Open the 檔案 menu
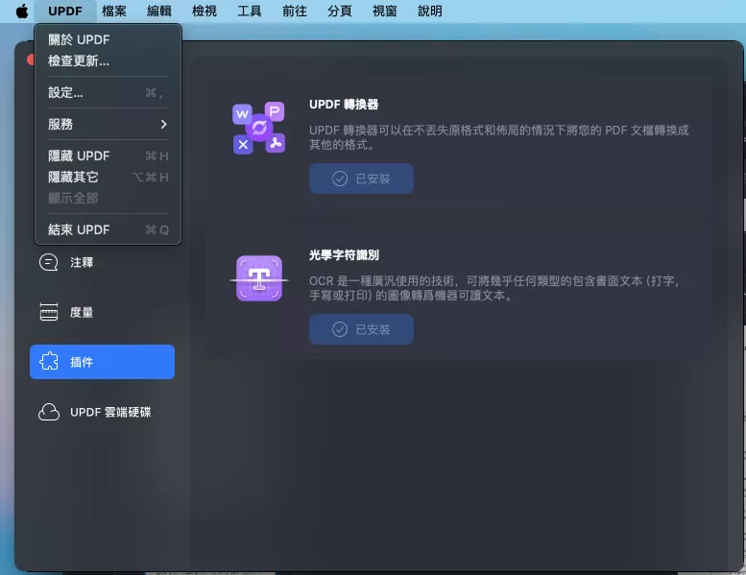This screenshot has height=575, width=746. (114, 11)
